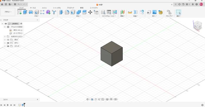
Task: Select the Interference inspect tool
Action: [136, 12]
